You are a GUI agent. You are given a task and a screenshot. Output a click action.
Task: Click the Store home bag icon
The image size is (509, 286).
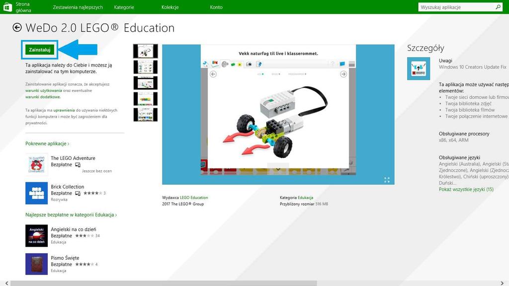[x=7, y=7]
